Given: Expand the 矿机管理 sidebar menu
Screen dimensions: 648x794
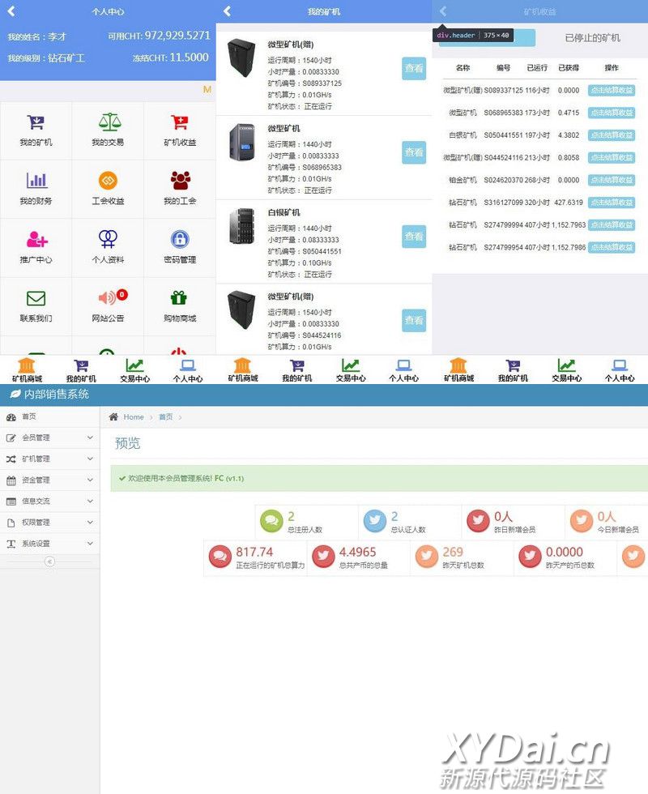Looking at the screenshot, I should click(49, 459).
